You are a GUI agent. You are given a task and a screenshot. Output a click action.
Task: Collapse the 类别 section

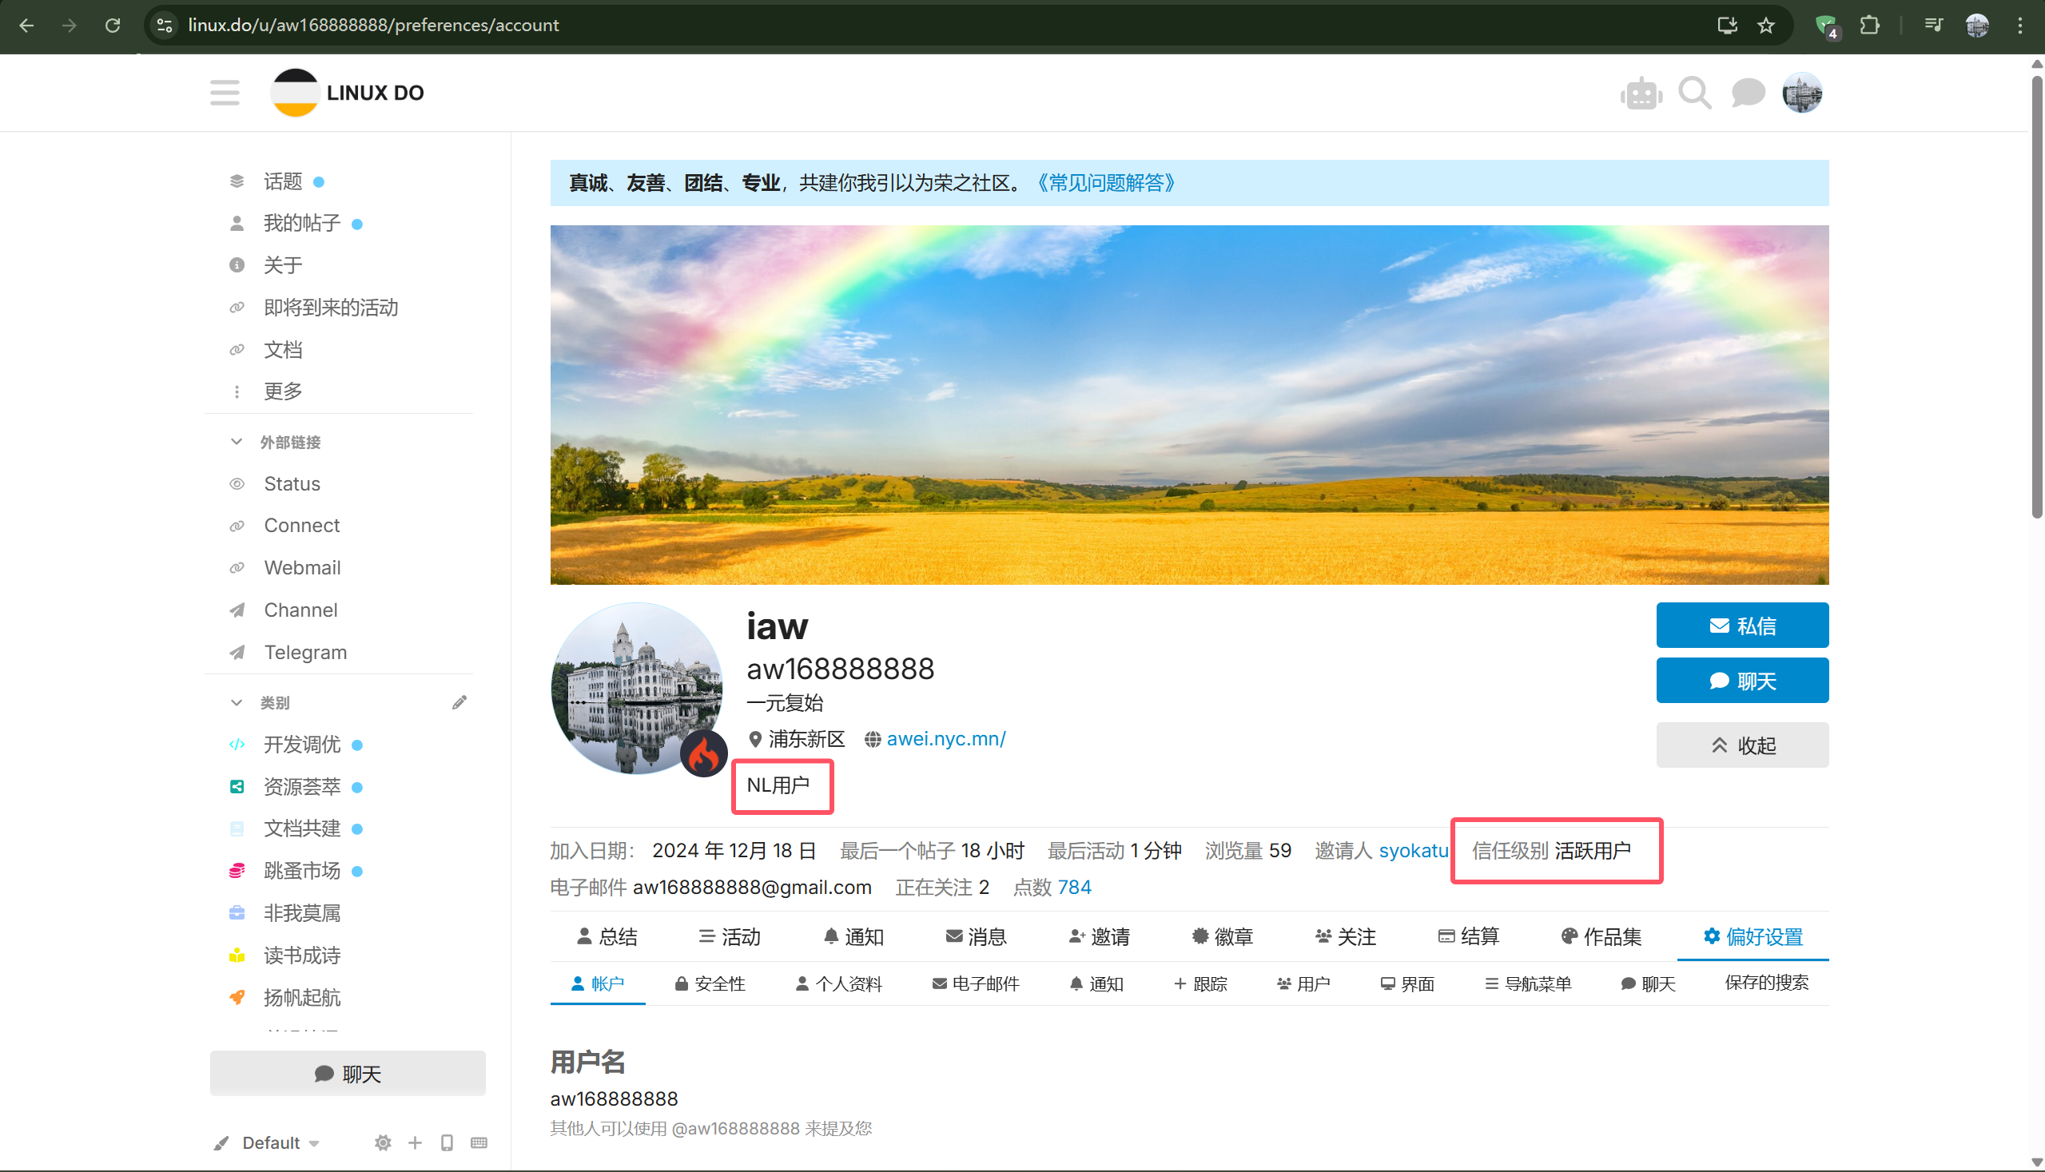point(260,703)
